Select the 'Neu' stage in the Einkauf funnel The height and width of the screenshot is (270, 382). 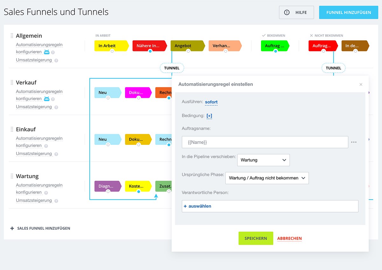(x=108, y=139)
